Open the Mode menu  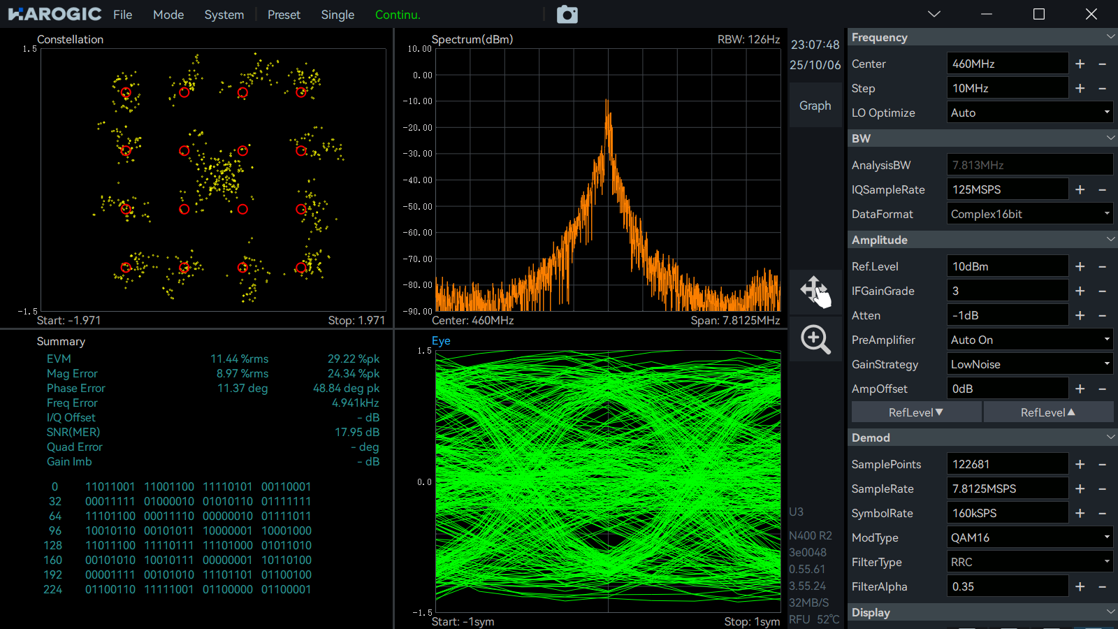168,15
